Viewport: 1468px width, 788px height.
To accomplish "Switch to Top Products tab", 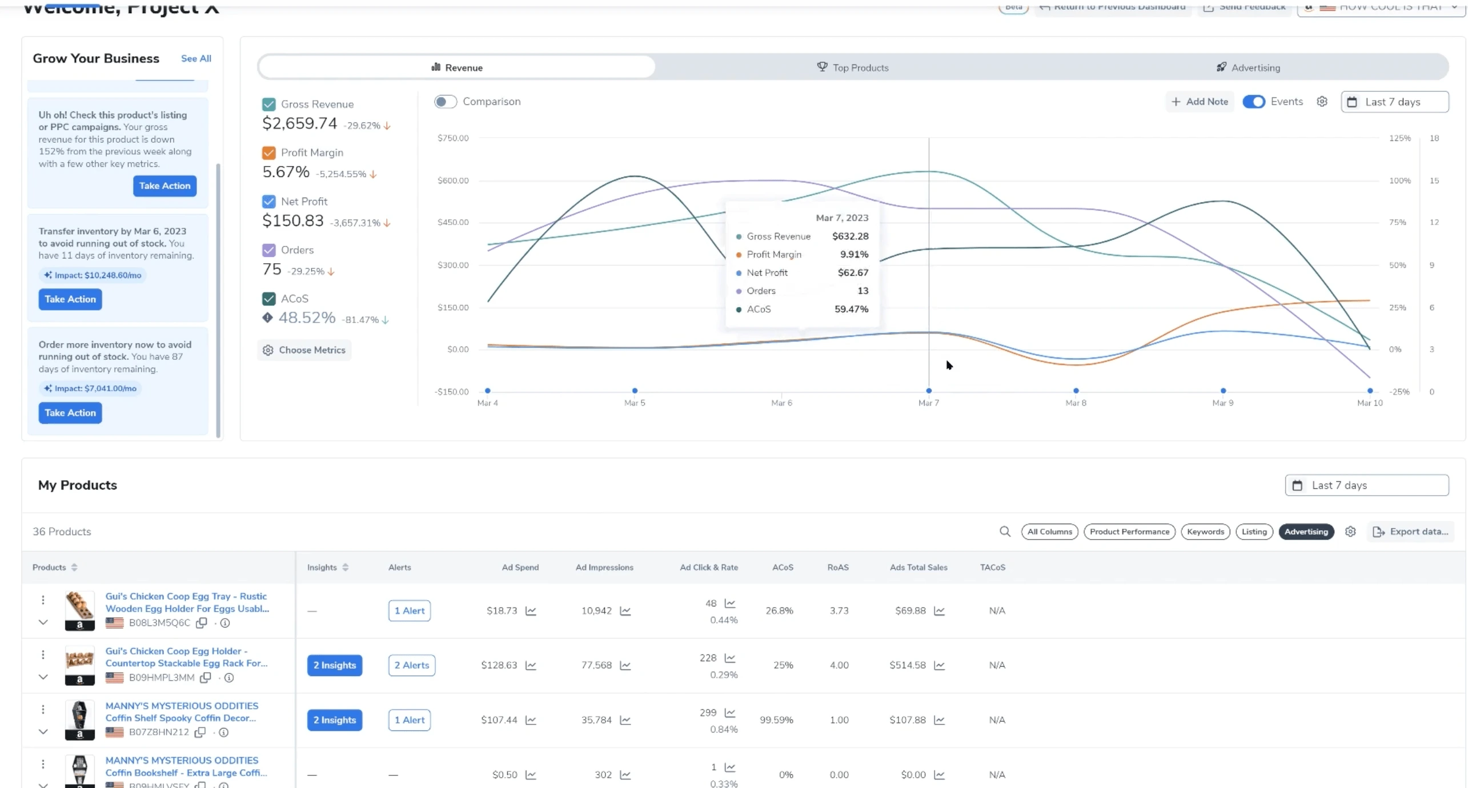I will click(x=852, y=67).
